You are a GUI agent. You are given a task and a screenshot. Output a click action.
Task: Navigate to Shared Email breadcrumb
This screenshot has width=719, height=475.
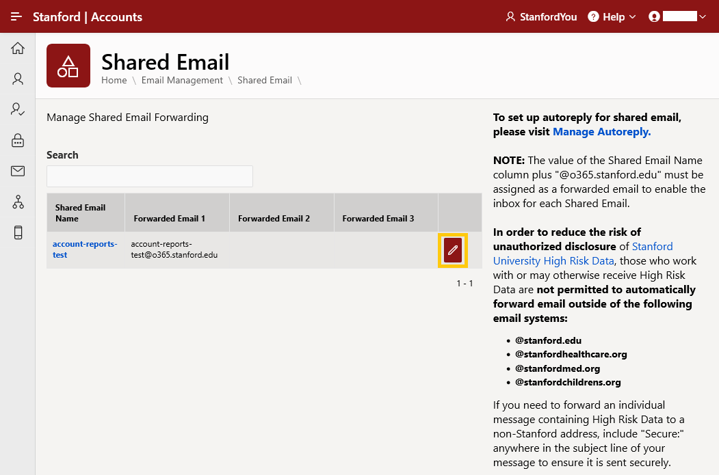point(265,80)
